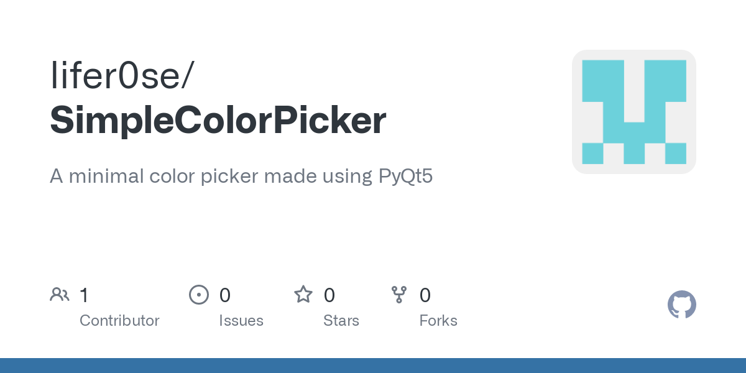The width and height of the screenshot is (746, 373).
Task: Click the description mentioning PyQt5
Action: tap(241, 177)
